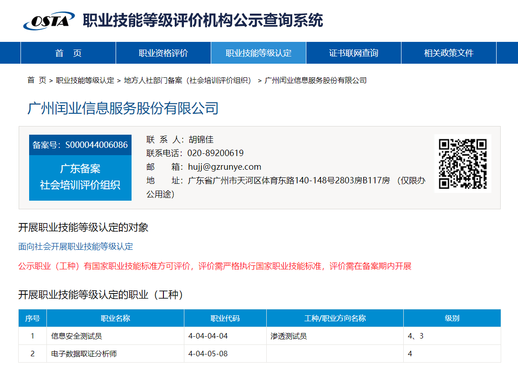Open the 职业资格评价 navigation tab

pyautogui.click(x=163, y=53)
